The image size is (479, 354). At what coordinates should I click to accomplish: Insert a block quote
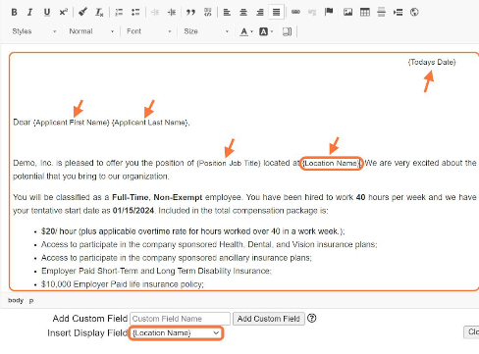click(x=190, y=13)
